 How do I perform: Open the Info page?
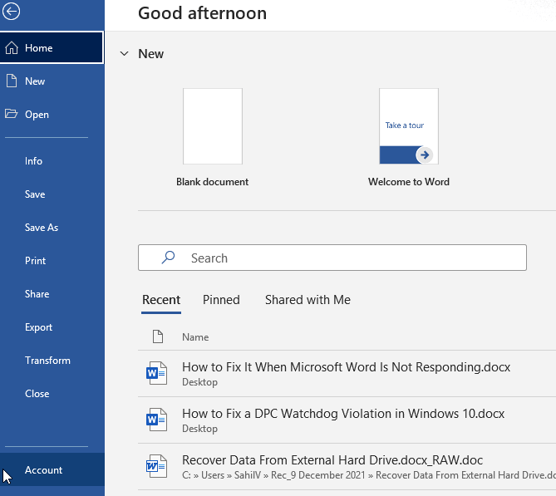(x=52, y=161)
